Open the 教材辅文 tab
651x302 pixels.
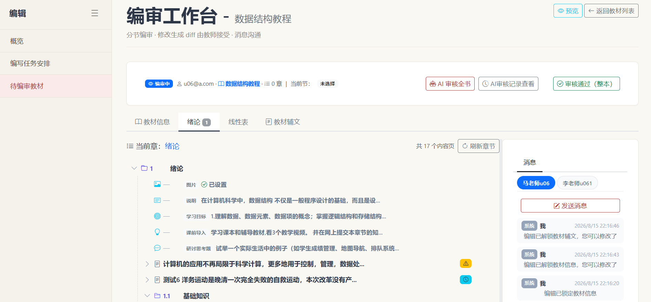(x=283, y=122)
